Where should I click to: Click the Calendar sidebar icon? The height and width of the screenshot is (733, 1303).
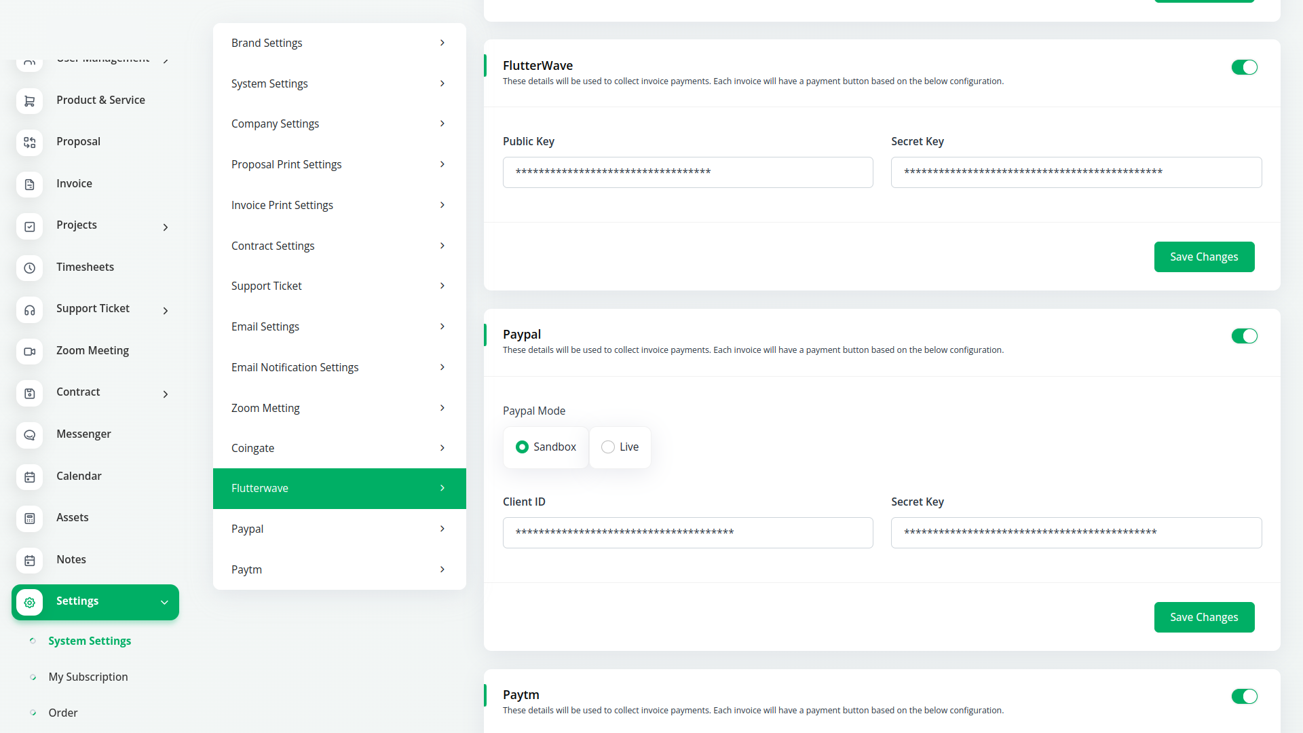pos(29,477)
